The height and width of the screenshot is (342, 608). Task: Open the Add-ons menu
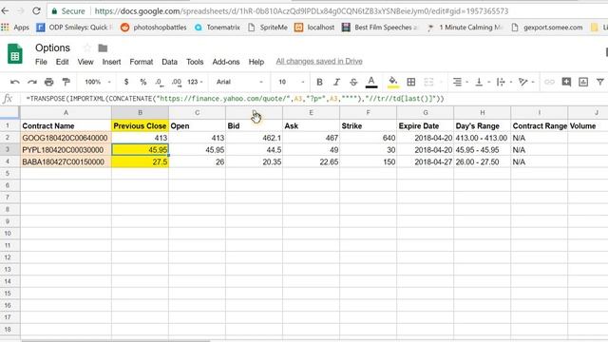(226, 62)
